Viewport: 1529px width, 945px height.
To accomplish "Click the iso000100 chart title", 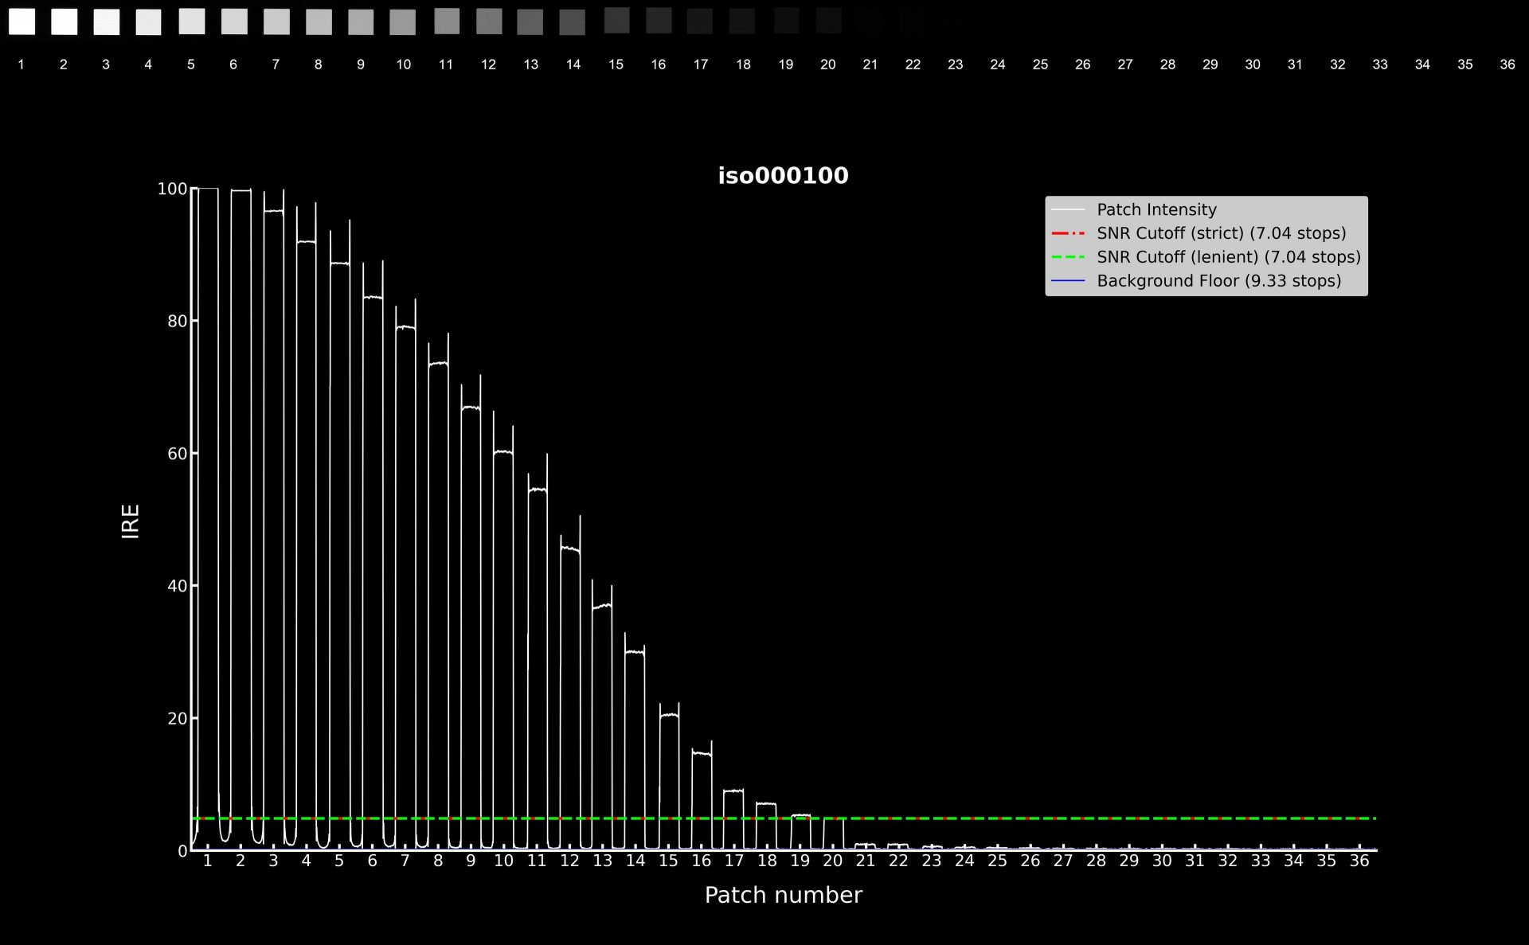I will (783, 176).
